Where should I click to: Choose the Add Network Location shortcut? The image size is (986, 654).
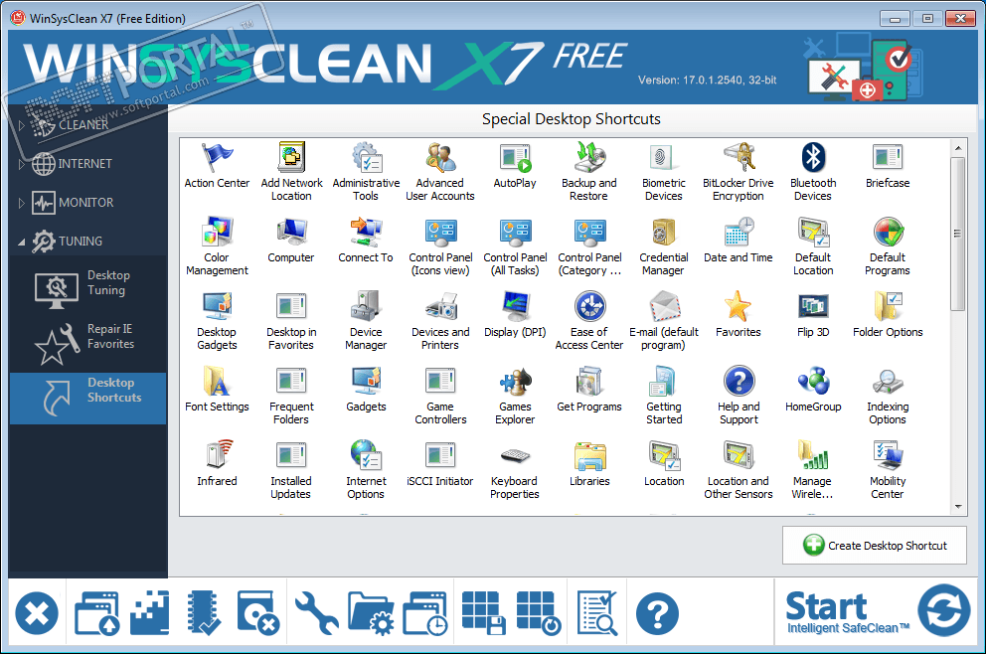291,172
